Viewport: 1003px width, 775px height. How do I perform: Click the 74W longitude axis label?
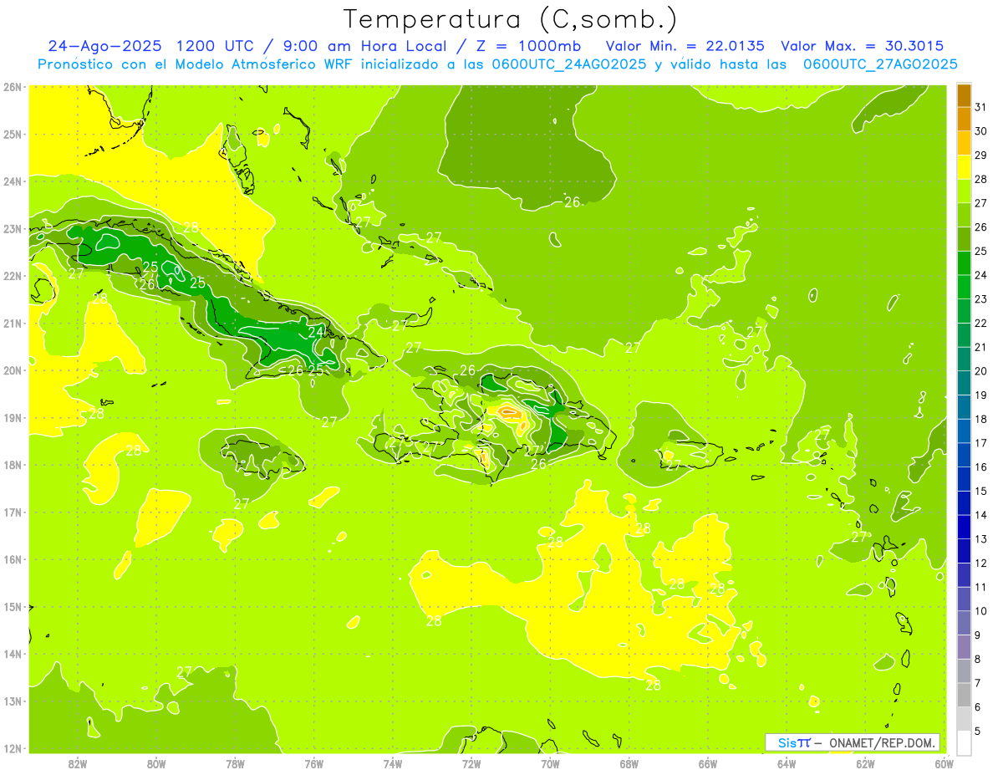coord(392,763)
